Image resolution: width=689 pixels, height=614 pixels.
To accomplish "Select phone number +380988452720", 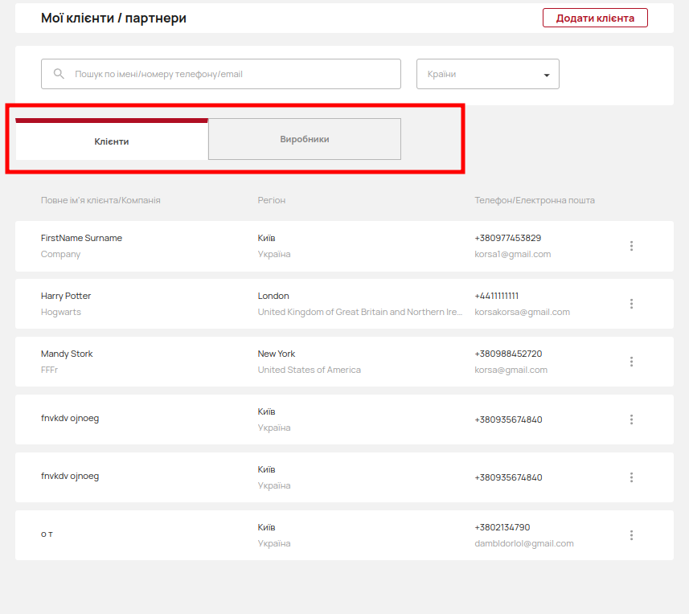I will point(508,354).
